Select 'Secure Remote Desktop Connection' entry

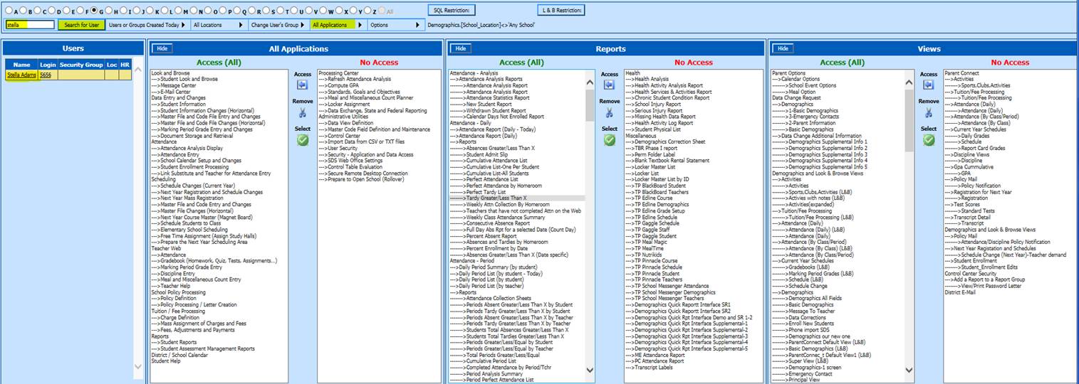[x=363, y=173]
